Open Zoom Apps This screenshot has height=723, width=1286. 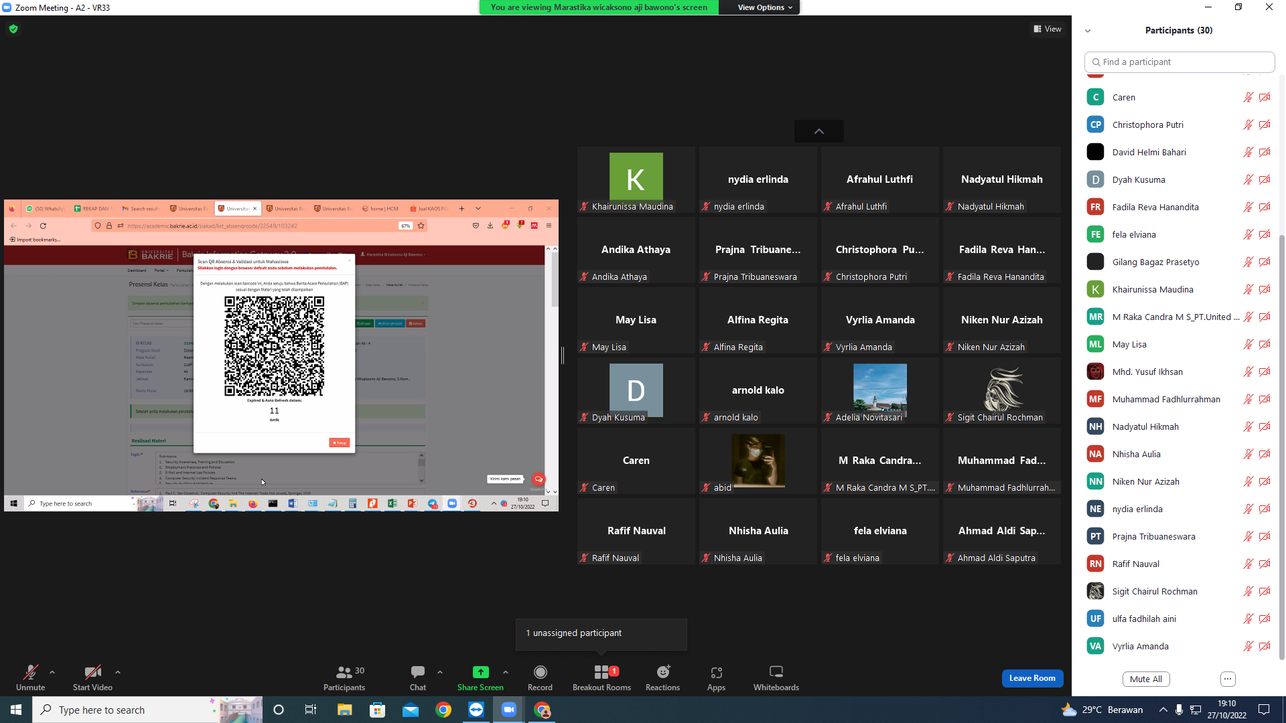coord(716,677)
